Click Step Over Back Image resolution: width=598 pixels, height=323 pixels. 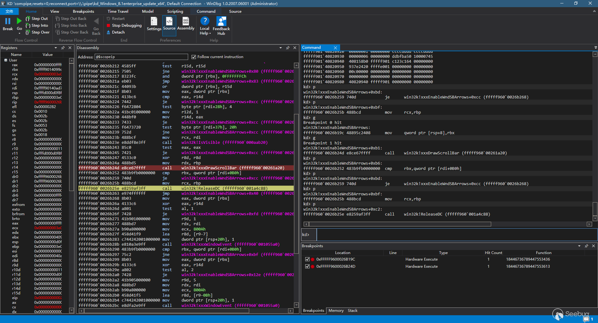point(72,32)
